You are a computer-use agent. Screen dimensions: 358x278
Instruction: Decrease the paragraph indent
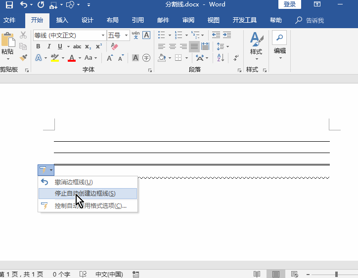(x=216, y=35)
